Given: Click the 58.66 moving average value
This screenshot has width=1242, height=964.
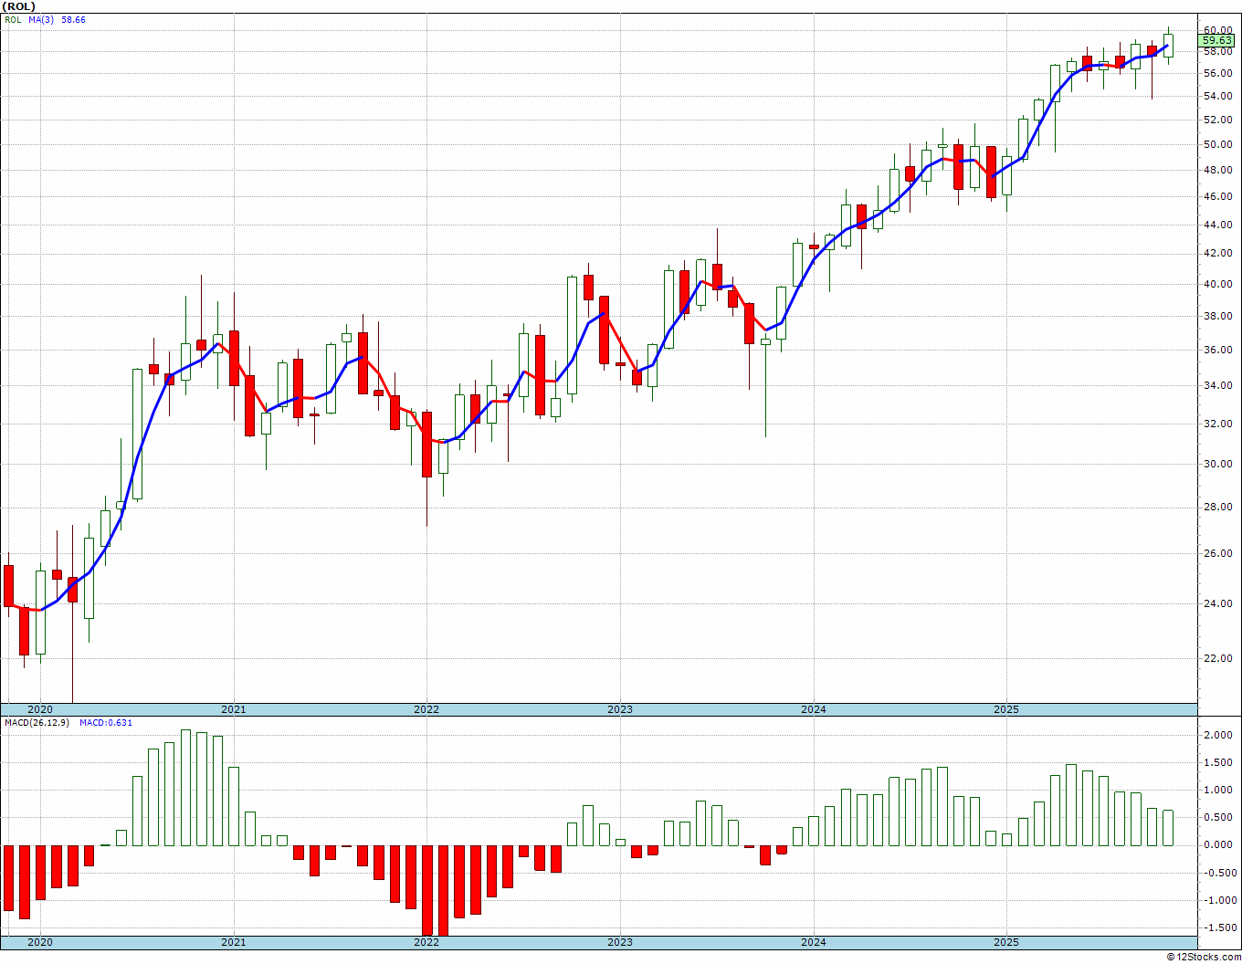Looking at the screenshot, I should tap(73, 19).
